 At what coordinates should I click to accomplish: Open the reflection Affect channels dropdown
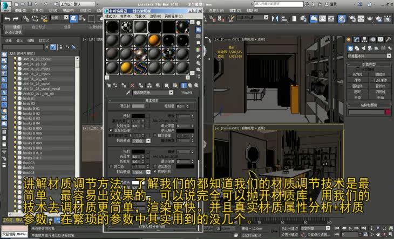[148, 141]
